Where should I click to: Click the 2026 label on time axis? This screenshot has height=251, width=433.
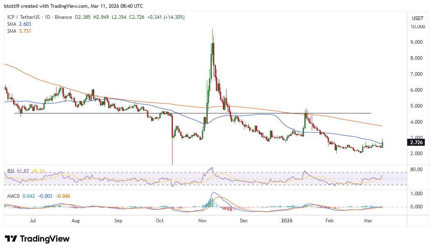tap(287, 220)
